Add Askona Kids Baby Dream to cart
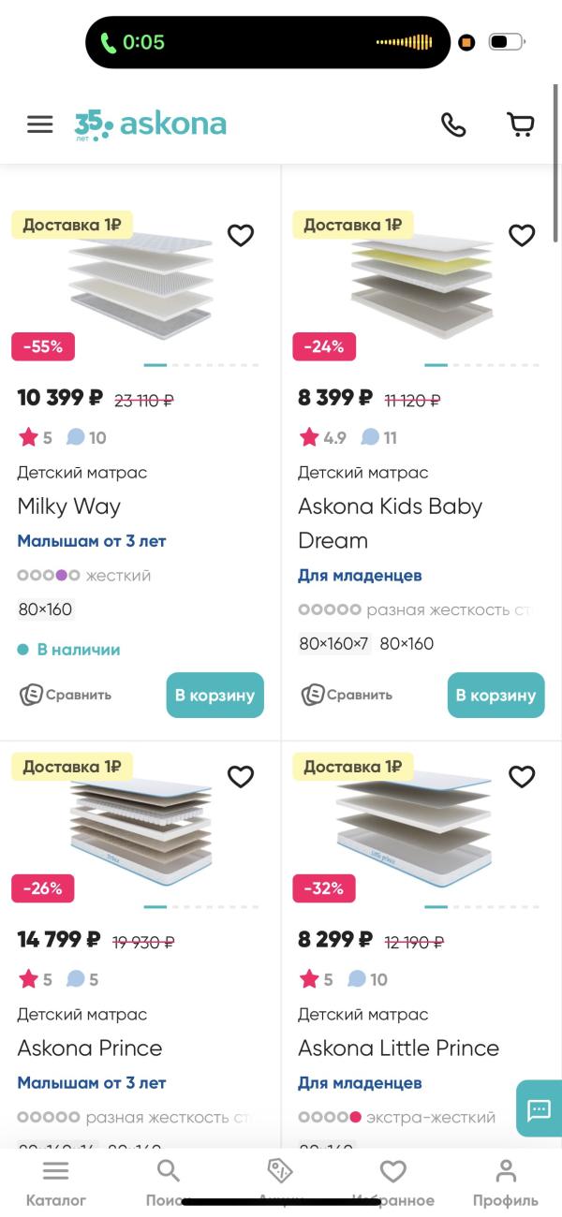The image size is (562, 1217). click(x=495, y=696)
